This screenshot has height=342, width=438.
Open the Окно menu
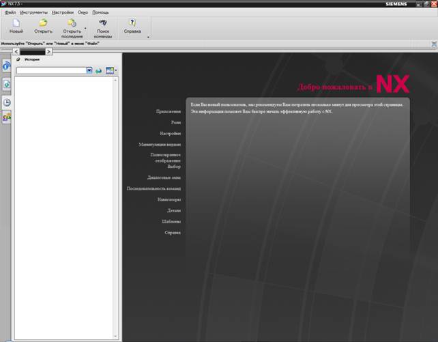click(x=83, y=12)
